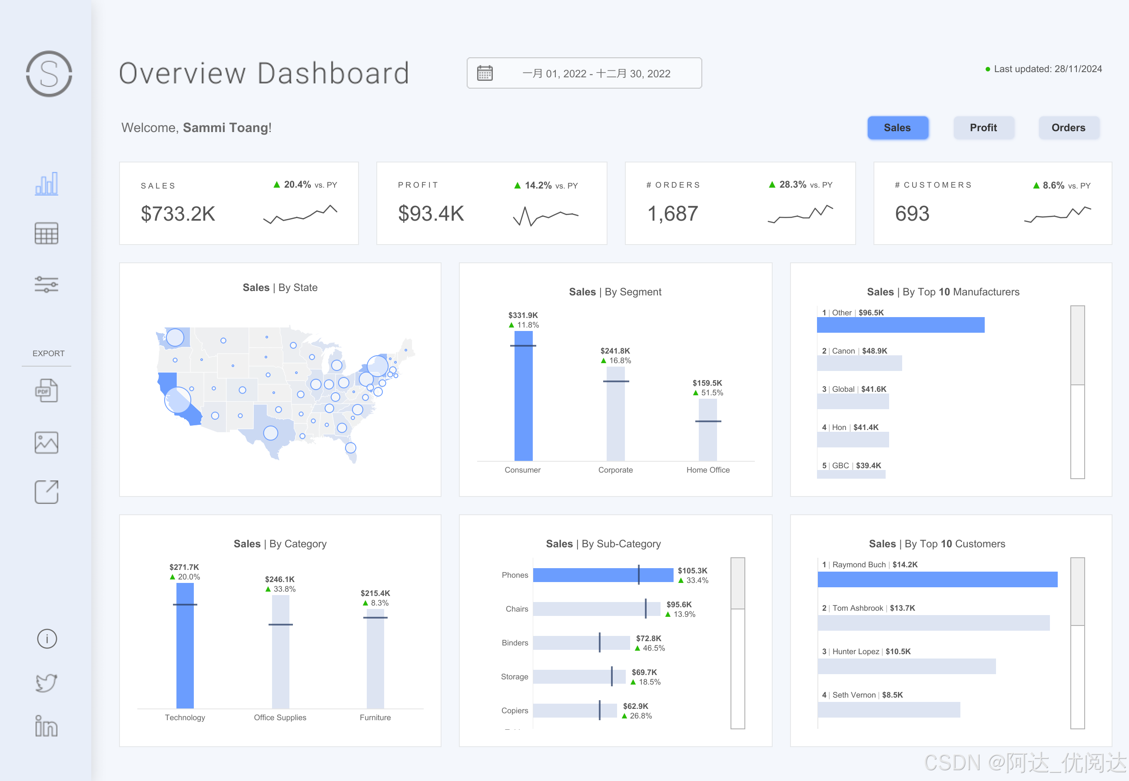Click the Twitter bird icon

tap(46, 683)
